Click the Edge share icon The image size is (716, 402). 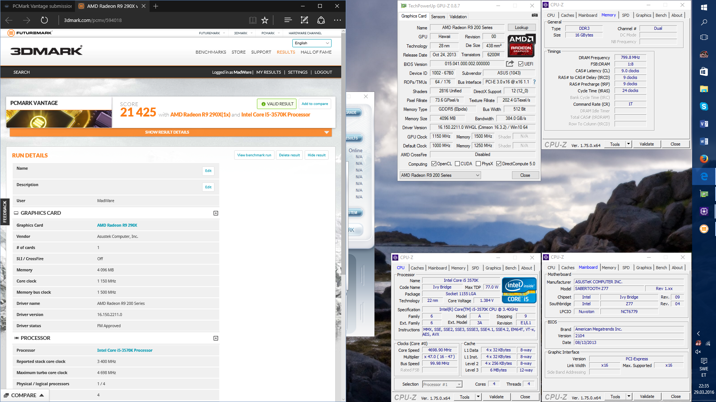[x=321, y=20]
